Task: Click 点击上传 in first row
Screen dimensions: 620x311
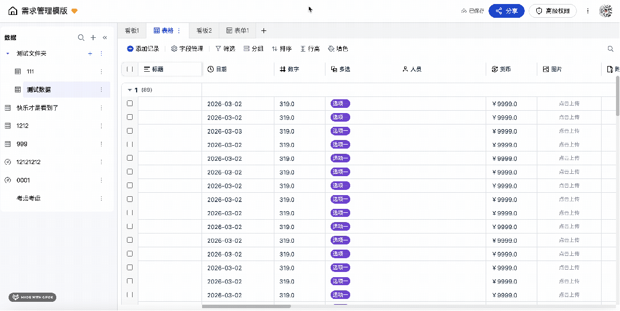Action: click(569, 104)
